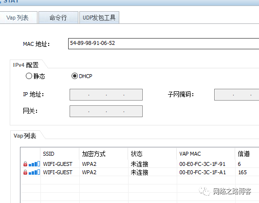Click the 子网掩码 input field
259x203 pixels.
pos(237,95)
